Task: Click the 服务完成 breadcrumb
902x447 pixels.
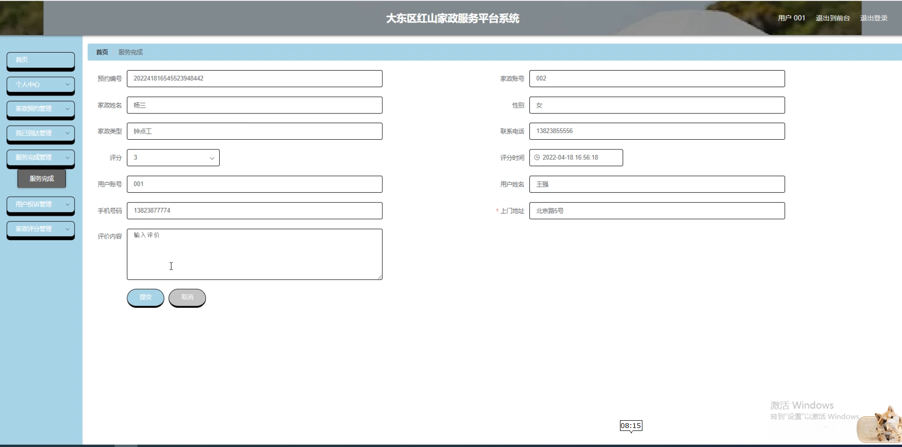Action: (x=131, y=52)
